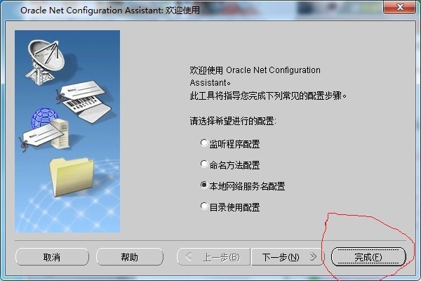Click the 请选择希望进行的配置 prompt text
Screen dimensions: 421x281
click(x=233, y=121)
